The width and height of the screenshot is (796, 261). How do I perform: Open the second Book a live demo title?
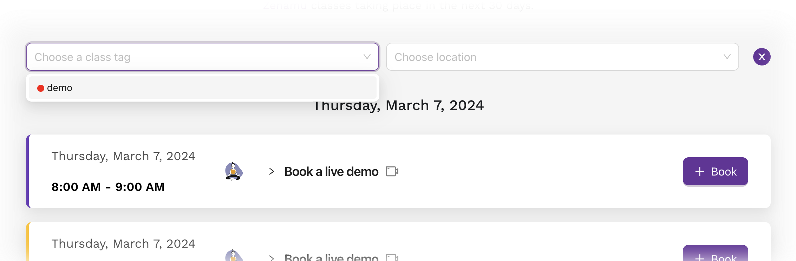click(331, 257)
